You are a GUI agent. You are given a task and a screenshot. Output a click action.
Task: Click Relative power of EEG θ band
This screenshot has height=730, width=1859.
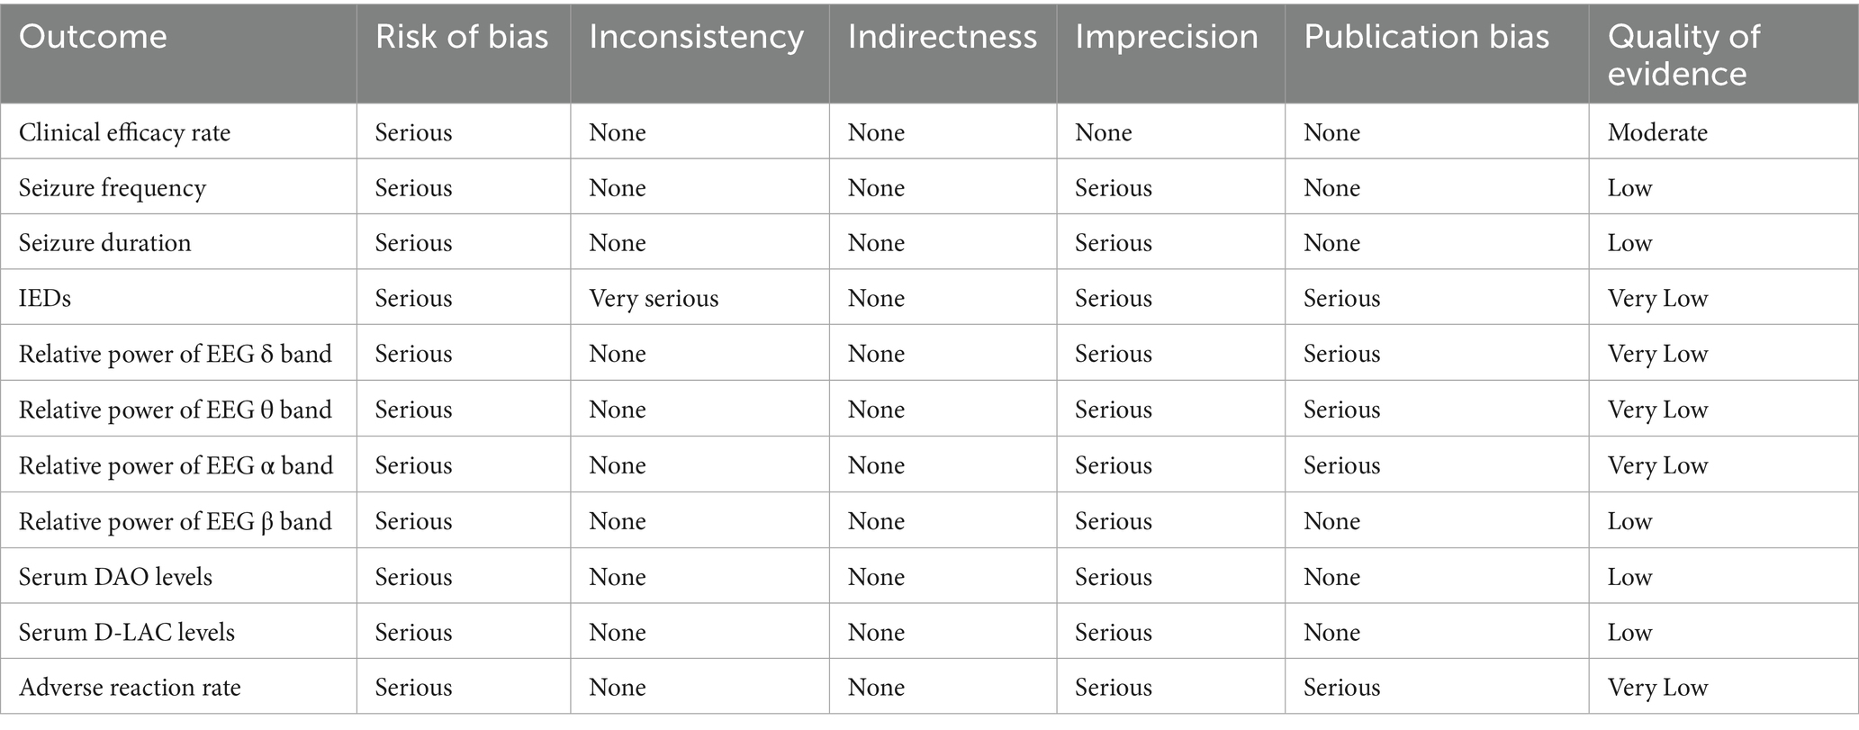pos(176,410)
